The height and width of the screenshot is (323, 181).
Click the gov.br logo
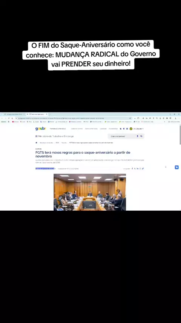(x=41, y=129)
